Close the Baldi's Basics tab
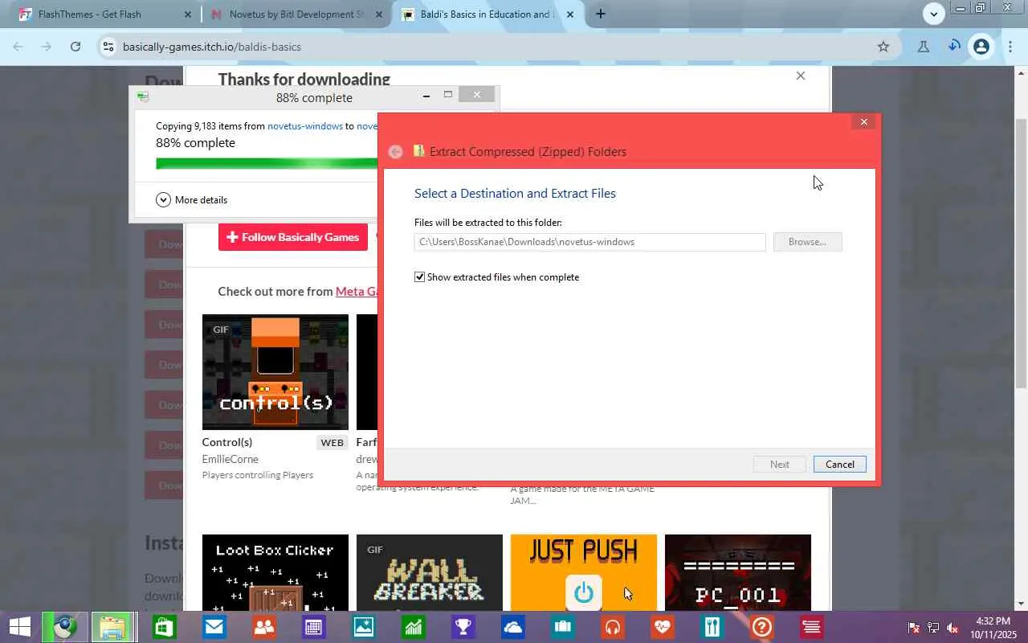1028x643 pixels. click(570, 14)
